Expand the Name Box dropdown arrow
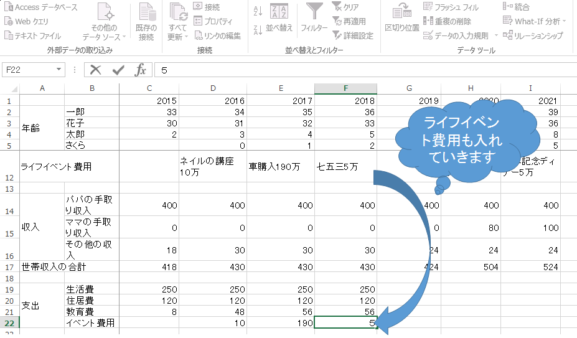This screenshot has height=338, width=577. click(x=59, y=70)
